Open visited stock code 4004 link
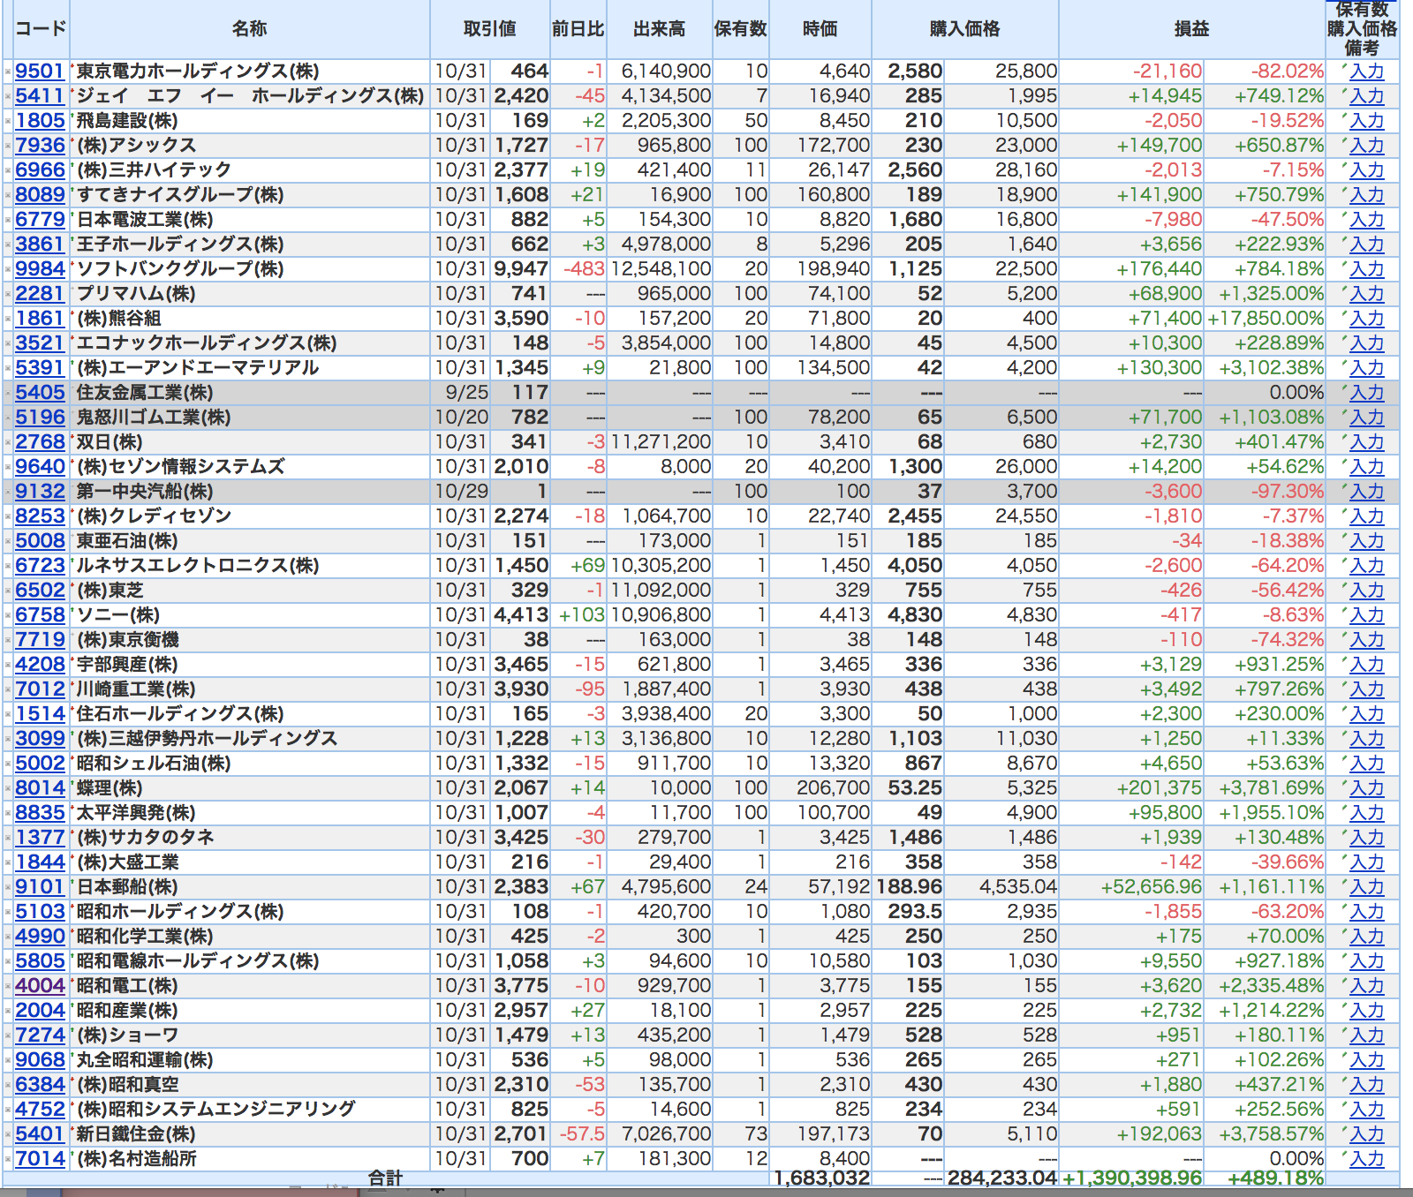The image size is (1413, 1197). coord(40,986)
